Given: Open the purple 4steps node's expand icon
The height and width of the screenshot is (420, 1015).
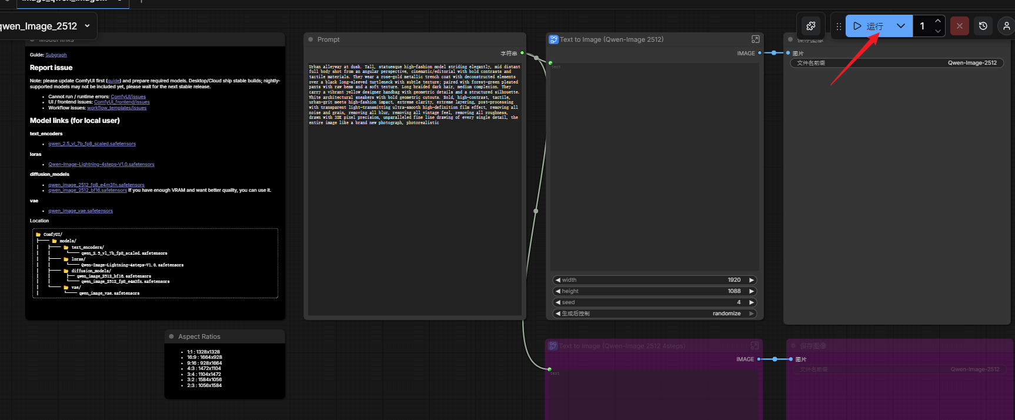Looking at the screenshot, I should coord(755,346).
